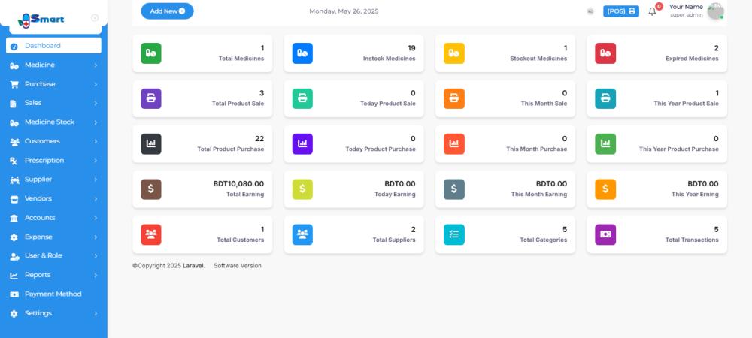Click the green This Year Product Purchase icon
The width and height of the screenshot is (752, 338).
pyautogui.click(x=605, y=143)
